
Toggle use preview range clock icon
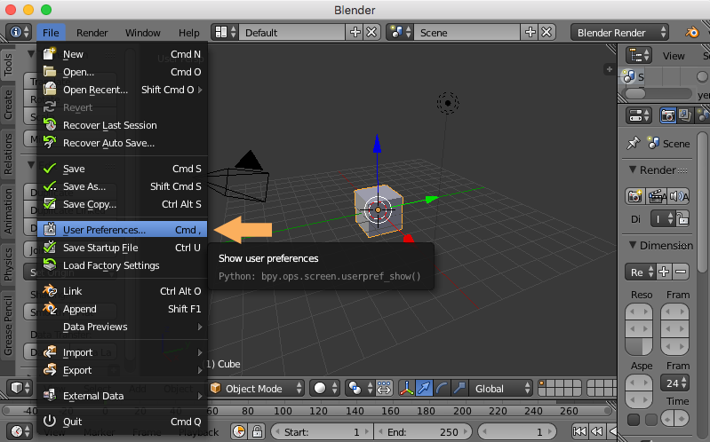click(239, 431)
